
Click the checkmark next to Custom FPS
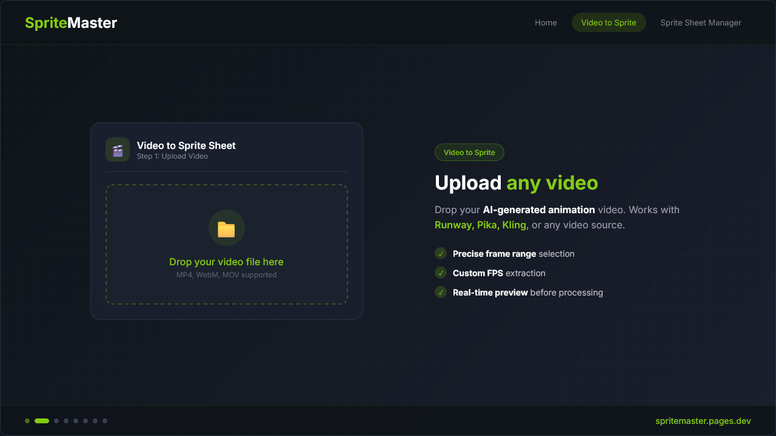coord(441,272)
